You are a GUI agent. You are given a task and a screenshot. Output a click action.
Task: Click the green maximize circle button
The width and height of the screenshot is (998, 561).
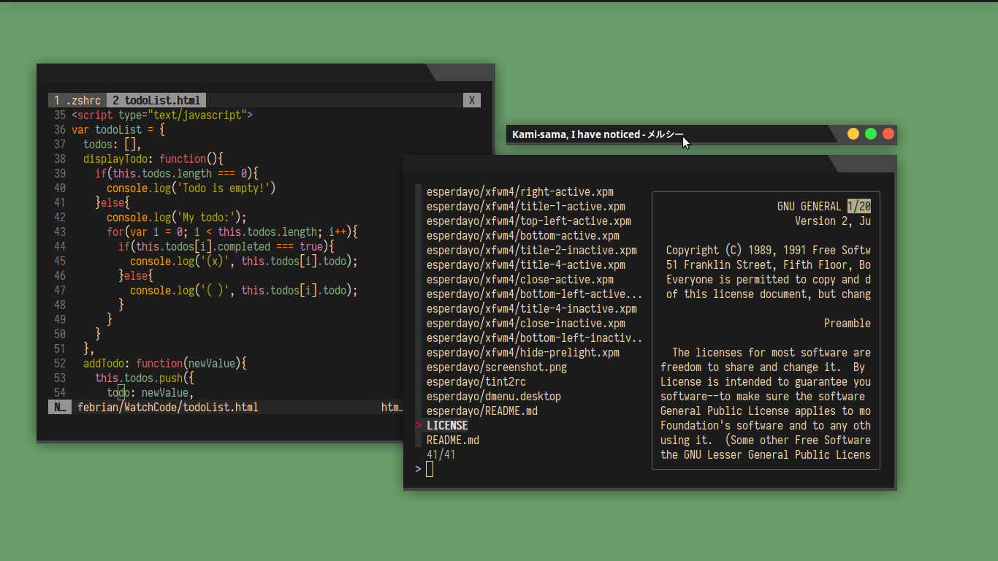(x=871, y=134)
